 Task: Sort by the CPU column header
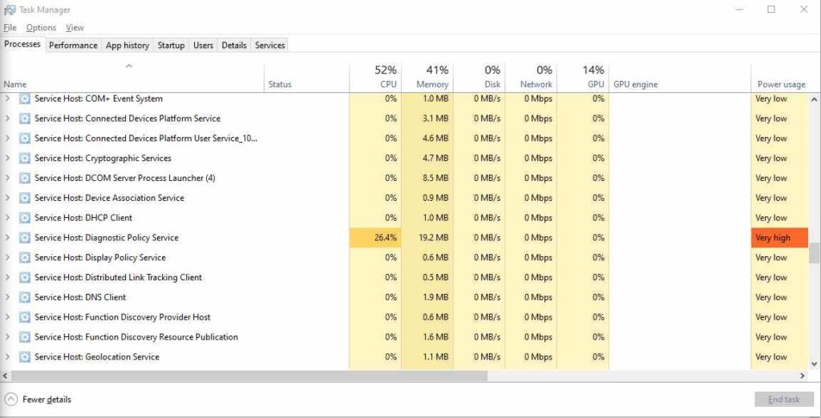(x=375, y=77)
